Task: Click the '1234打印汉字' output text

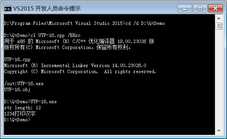Action: [20, 114]
